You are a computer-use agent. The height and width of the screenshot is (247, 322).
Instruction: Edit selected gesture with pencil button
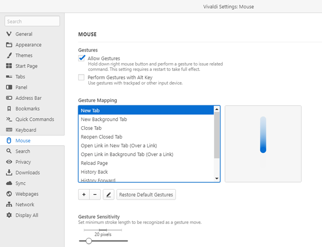pyautogui.click(x=109, y=194)
